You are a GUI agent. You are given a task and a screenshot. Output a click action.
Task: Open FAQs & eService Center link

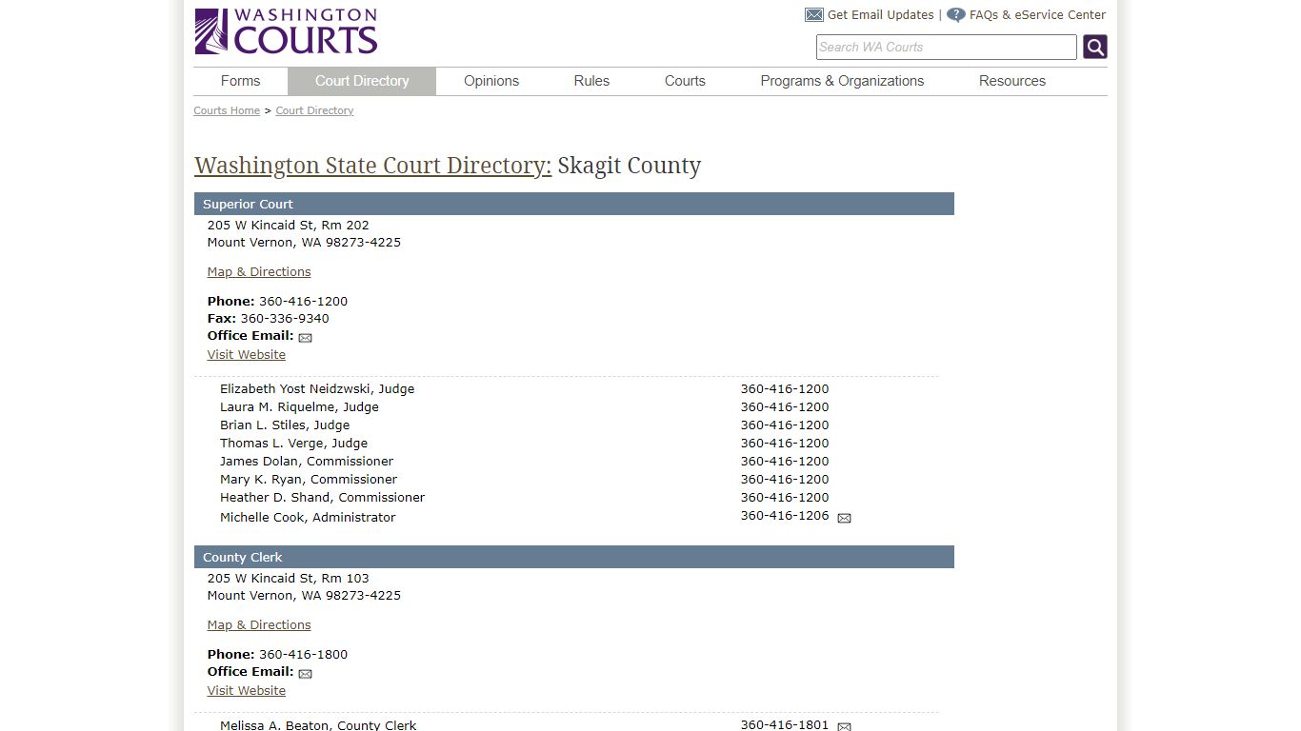click(1038, 15)
